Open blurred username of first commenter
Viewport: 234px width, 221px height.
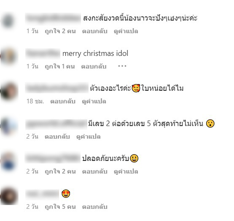(x=53, y=18)
